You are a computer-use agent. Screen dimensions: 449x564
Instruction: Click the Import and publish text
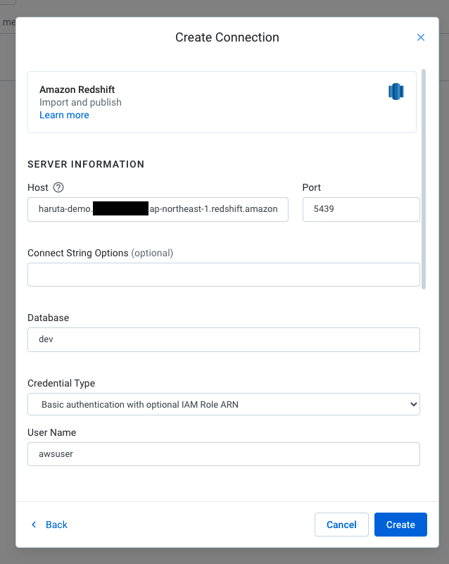(x=80, y=103)
